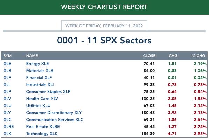Open Health Care XLV chart

42,99
